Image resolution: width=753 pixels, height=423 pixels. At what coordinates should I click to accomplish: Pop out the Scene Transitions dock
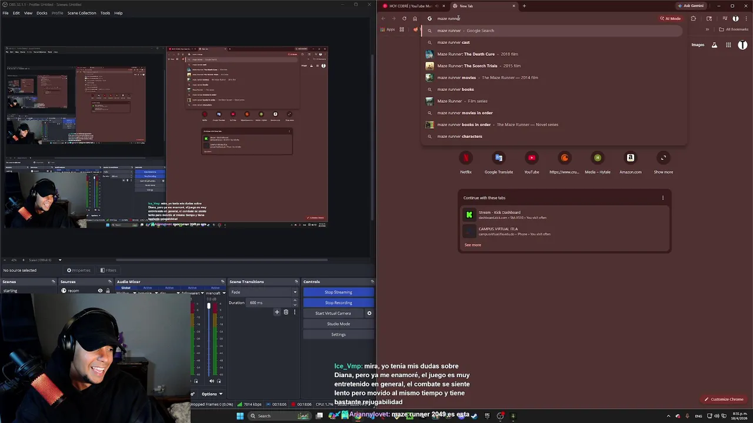pos(297,281)
